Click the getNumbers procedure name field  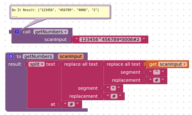click(38, 56)
